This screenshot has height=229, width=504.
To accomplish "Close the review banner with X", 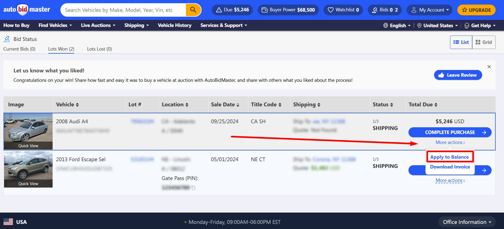I will (x=489, y=67).
